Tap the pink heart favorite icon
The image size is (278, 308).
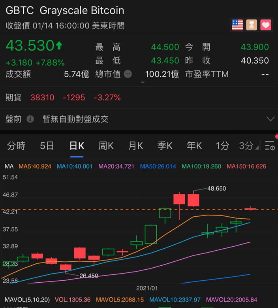266,25
